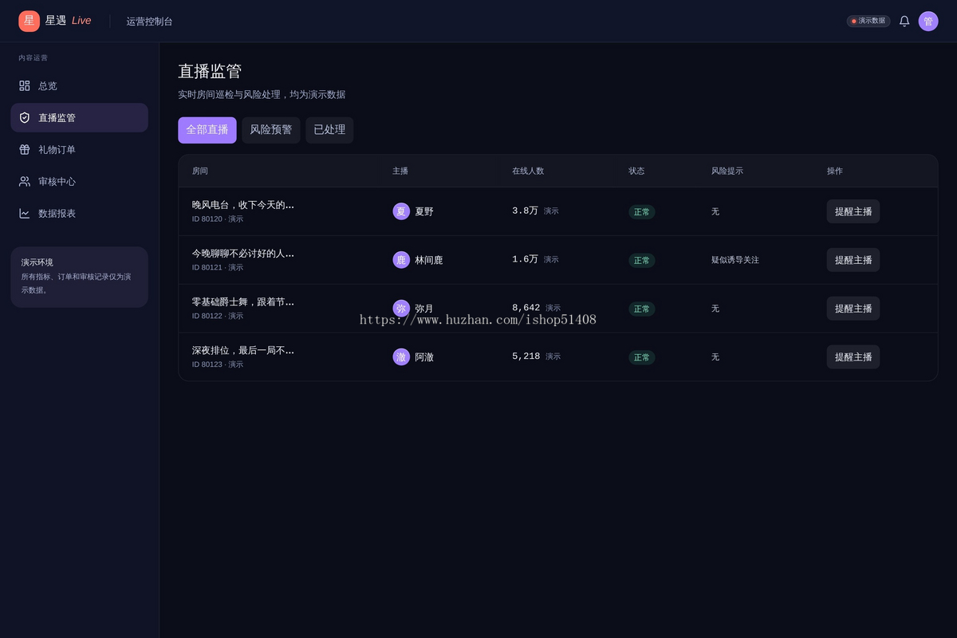This screenshot has width=957, height=638.
Task: Click the 操作 column header
Action: coord(835,171)
